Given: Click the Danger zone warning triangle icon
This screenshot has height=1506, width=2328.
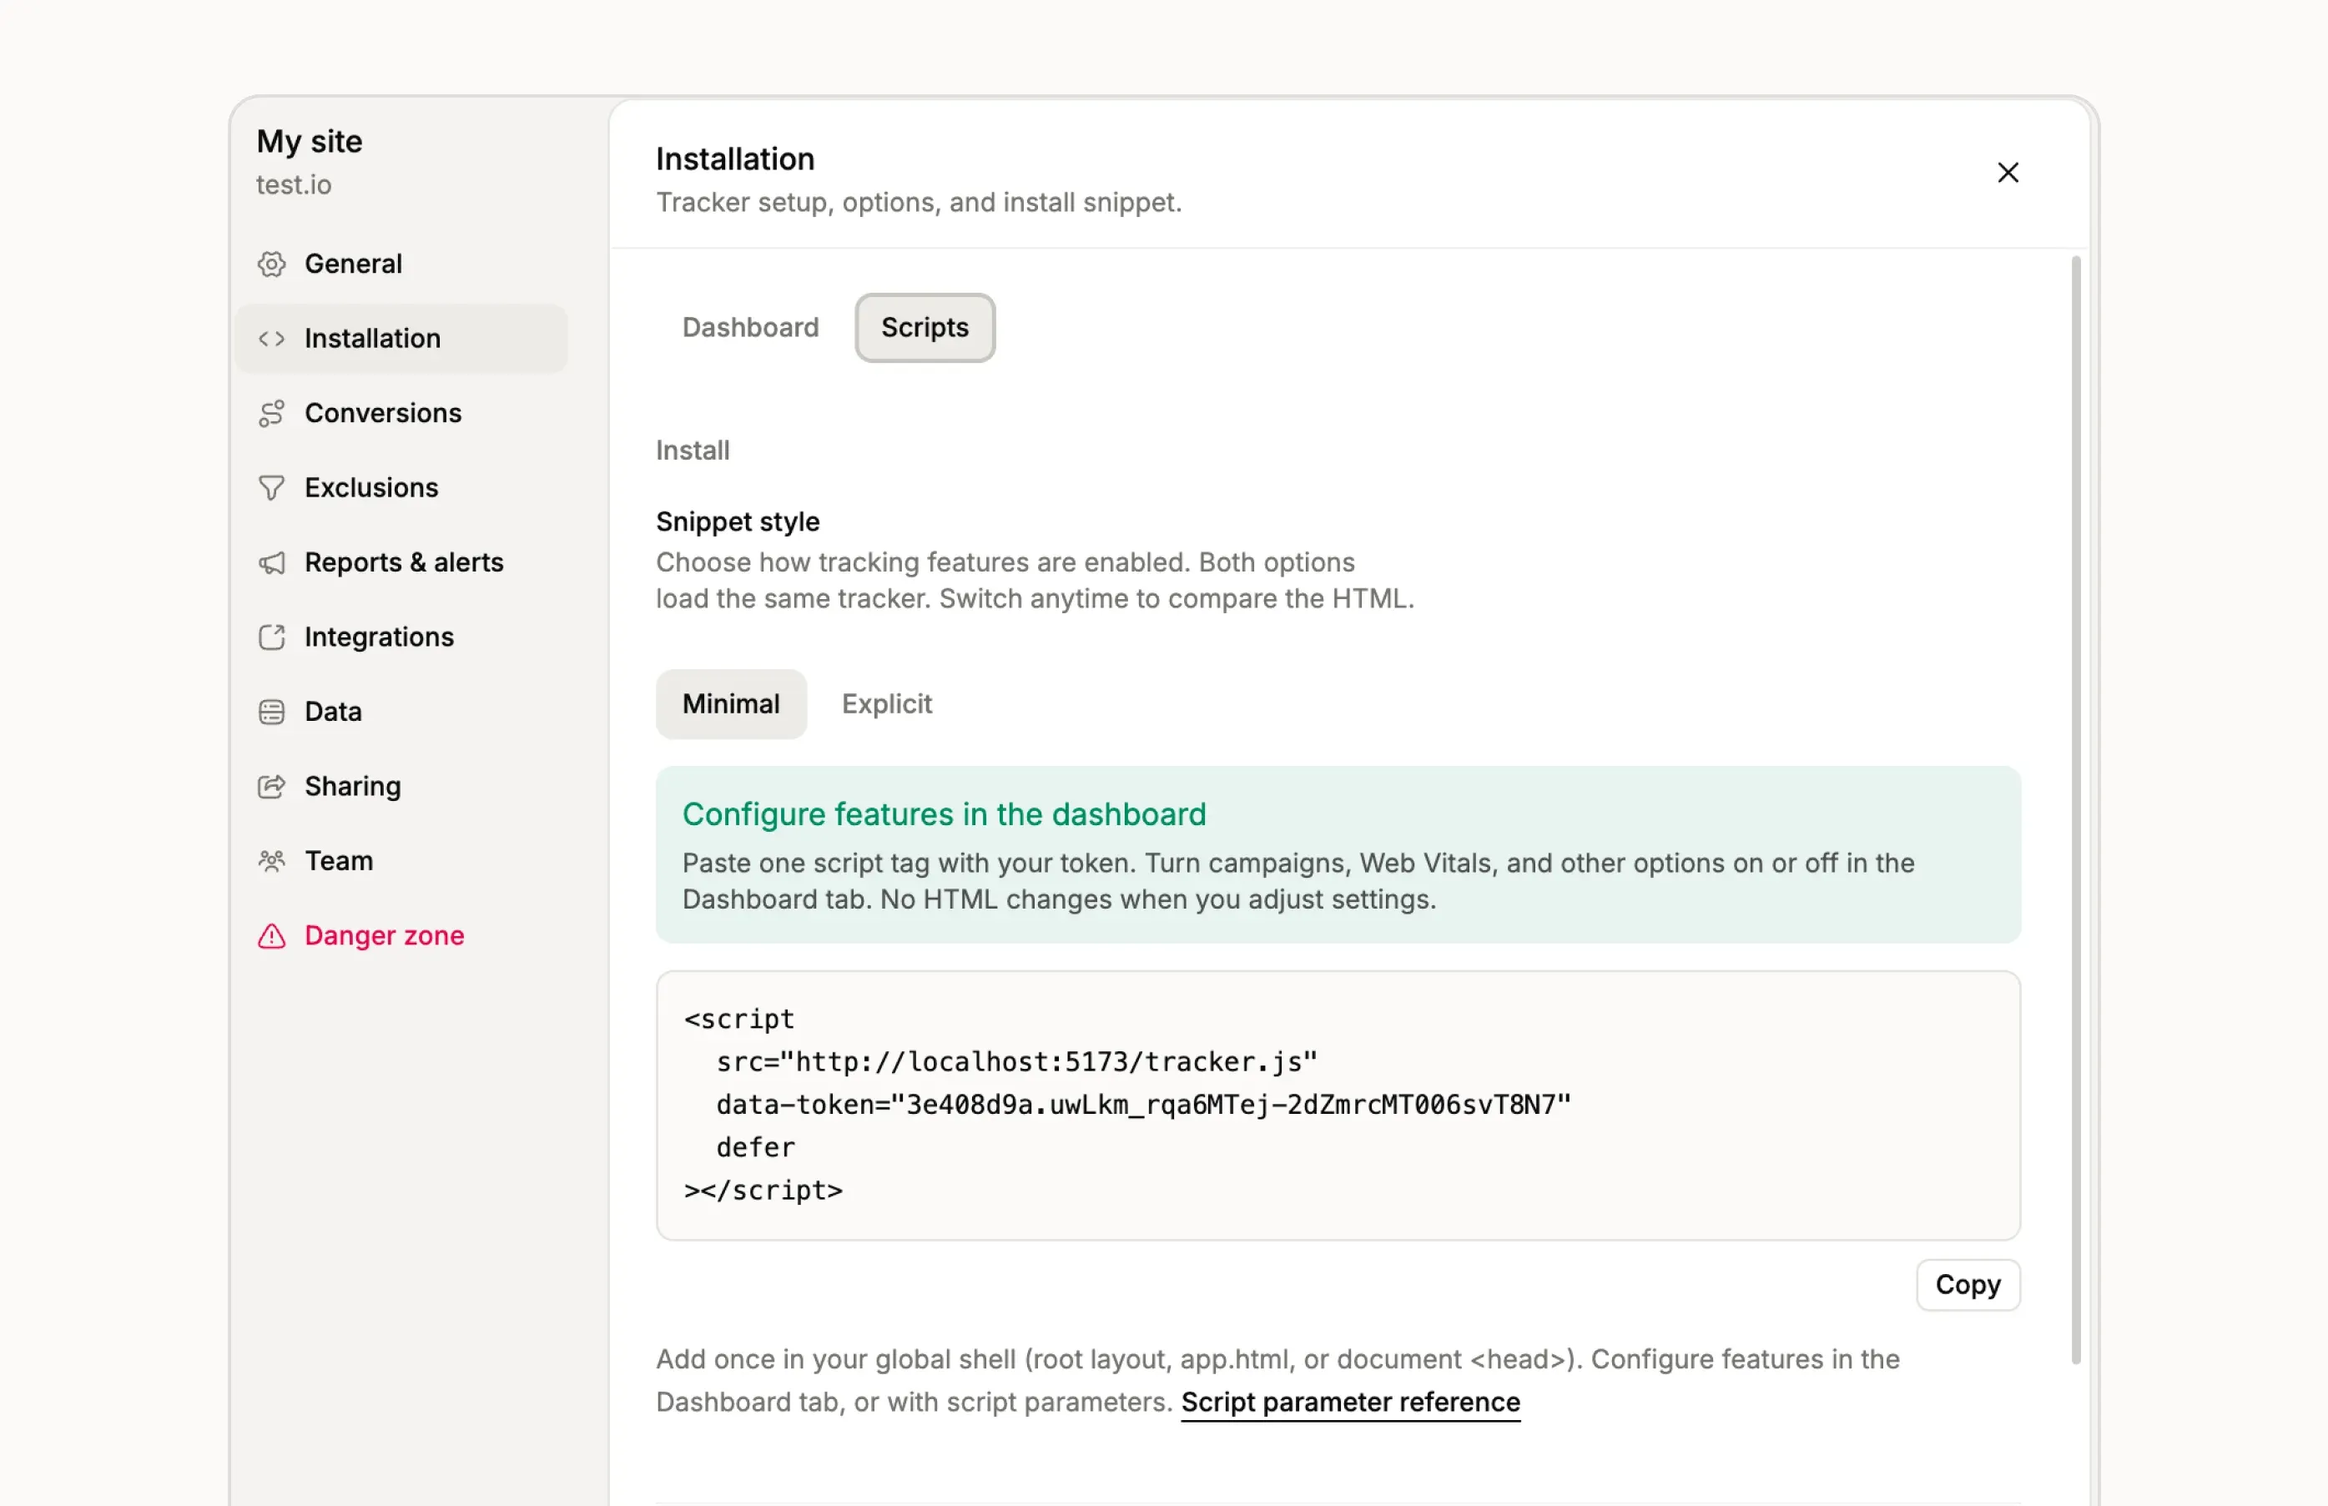Looking at the screenshot, I should [x=271, y=936].
